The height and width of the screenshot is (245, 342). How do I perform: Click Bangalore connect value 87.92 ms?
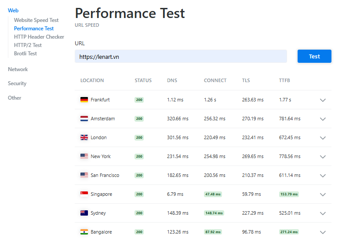click(213, 232)
